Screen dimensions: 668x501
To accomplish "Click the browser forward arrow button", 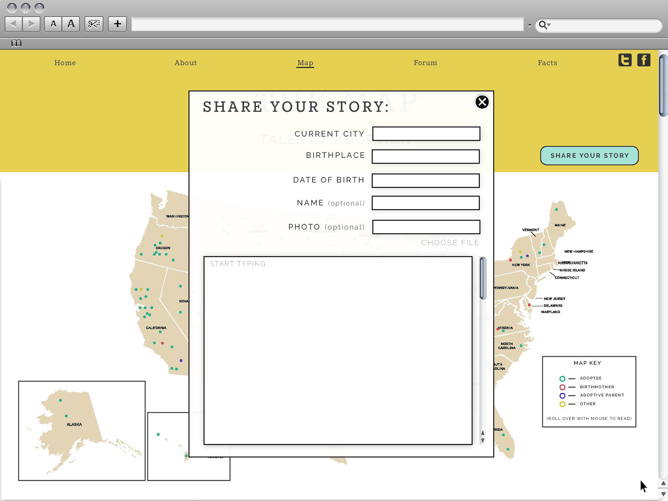I will tap(31, 24).
